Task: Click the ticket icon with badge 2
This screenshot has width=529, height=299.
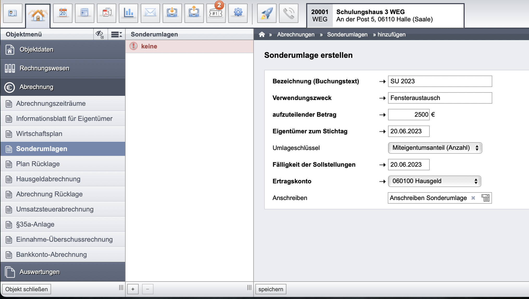Action: [x=216, y=13]
